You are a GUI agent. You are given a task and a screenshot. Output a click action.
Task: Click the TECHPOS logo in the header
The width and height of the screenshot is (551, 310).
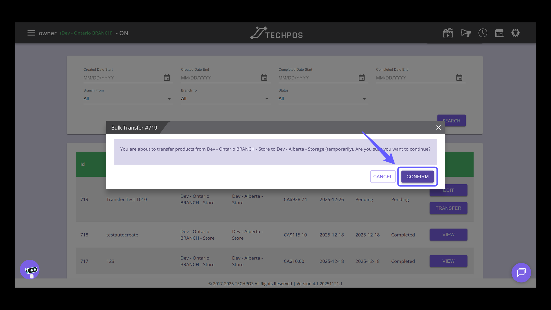point(276,33)
